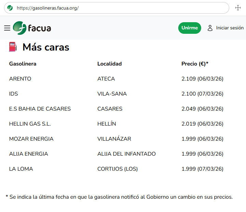Click the Localidad column header
Image resolution: width=246 pixels, height=212 pixels.
click(x=109, y=64)
